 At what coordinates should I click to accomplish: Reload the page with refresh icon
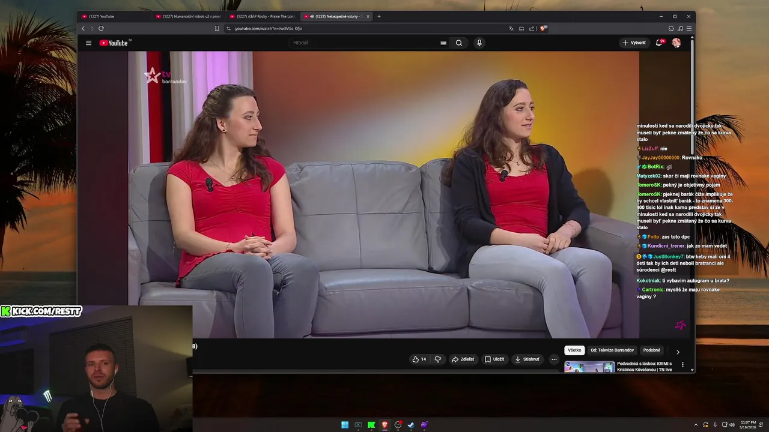pos(101,28)
